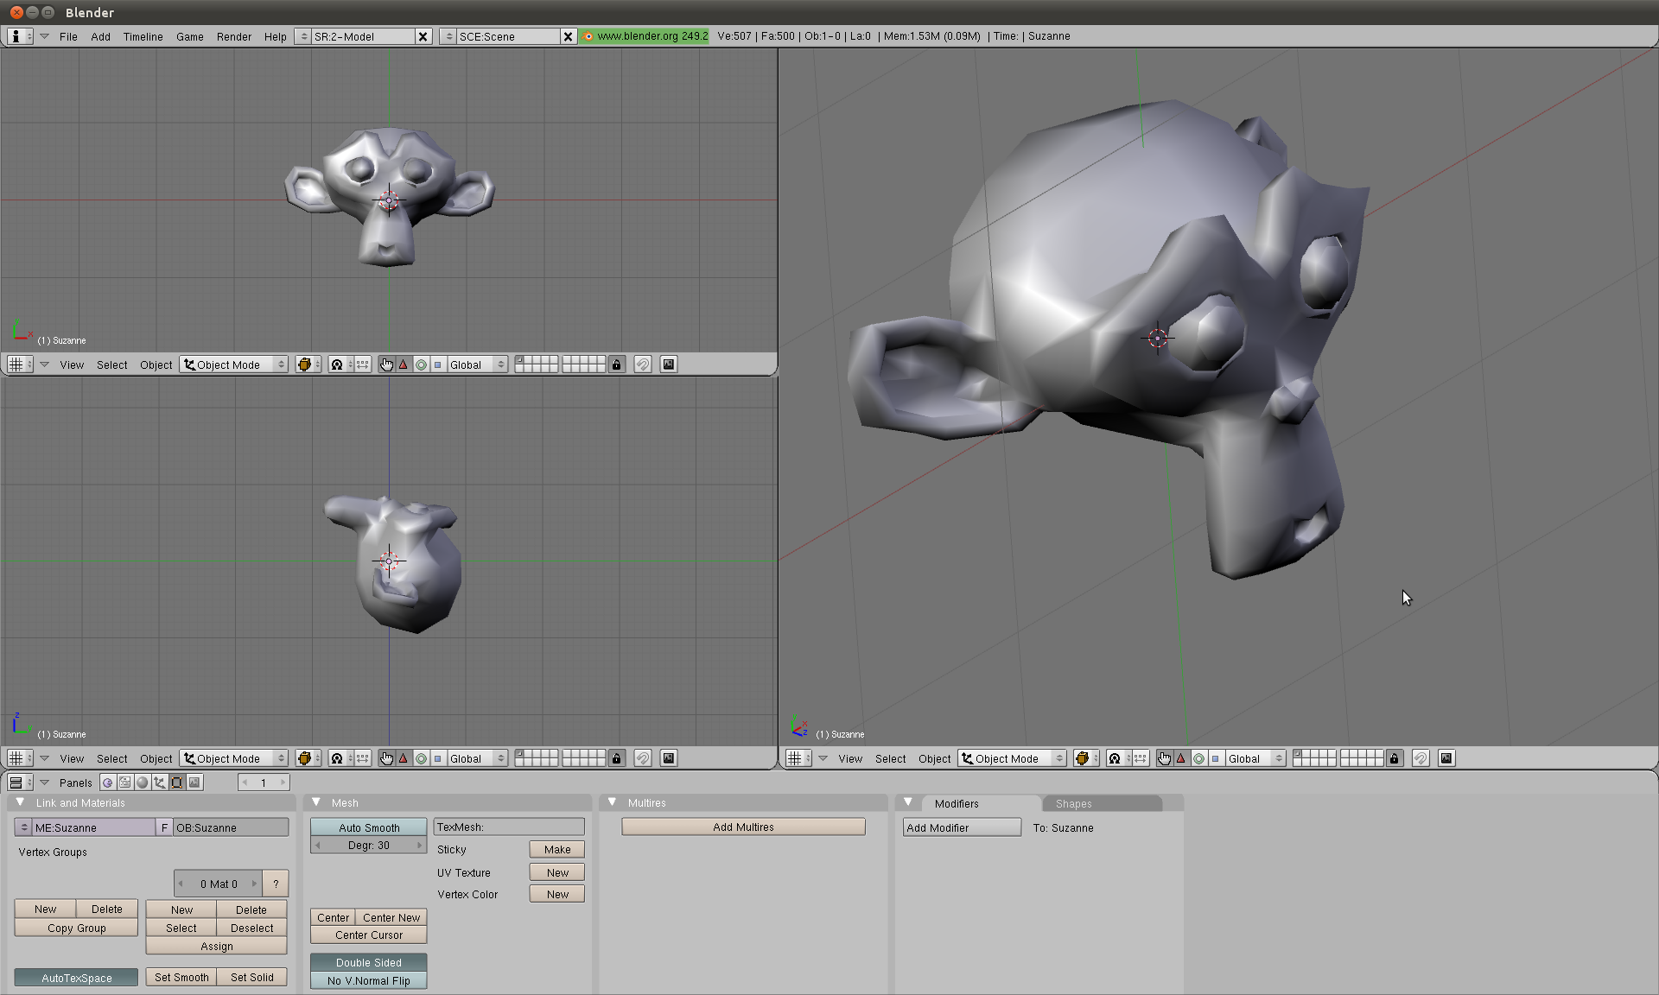Viewport: 1659px width, 995px height.
Task: Adjust the 0 Mat 0 material index field
Action: (x=219, y=884)
